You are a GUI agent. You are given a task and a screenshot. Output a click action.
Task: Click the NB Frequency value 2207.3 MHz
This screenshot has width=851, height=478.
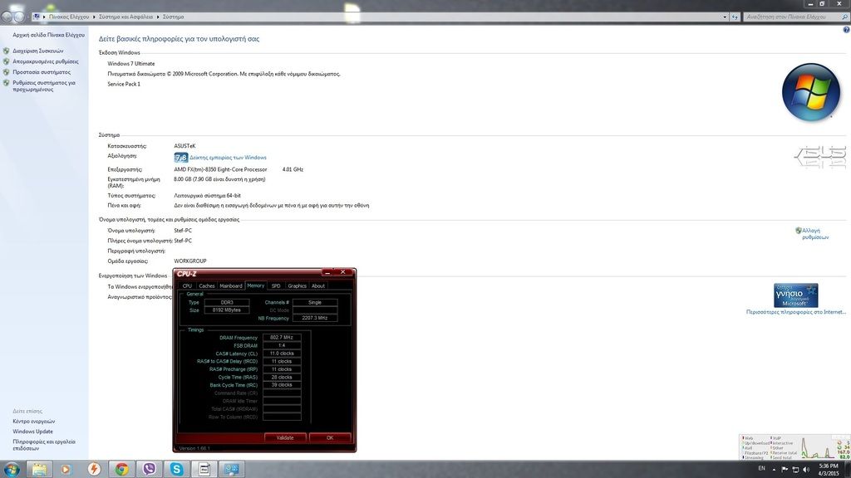click(315, 318)
